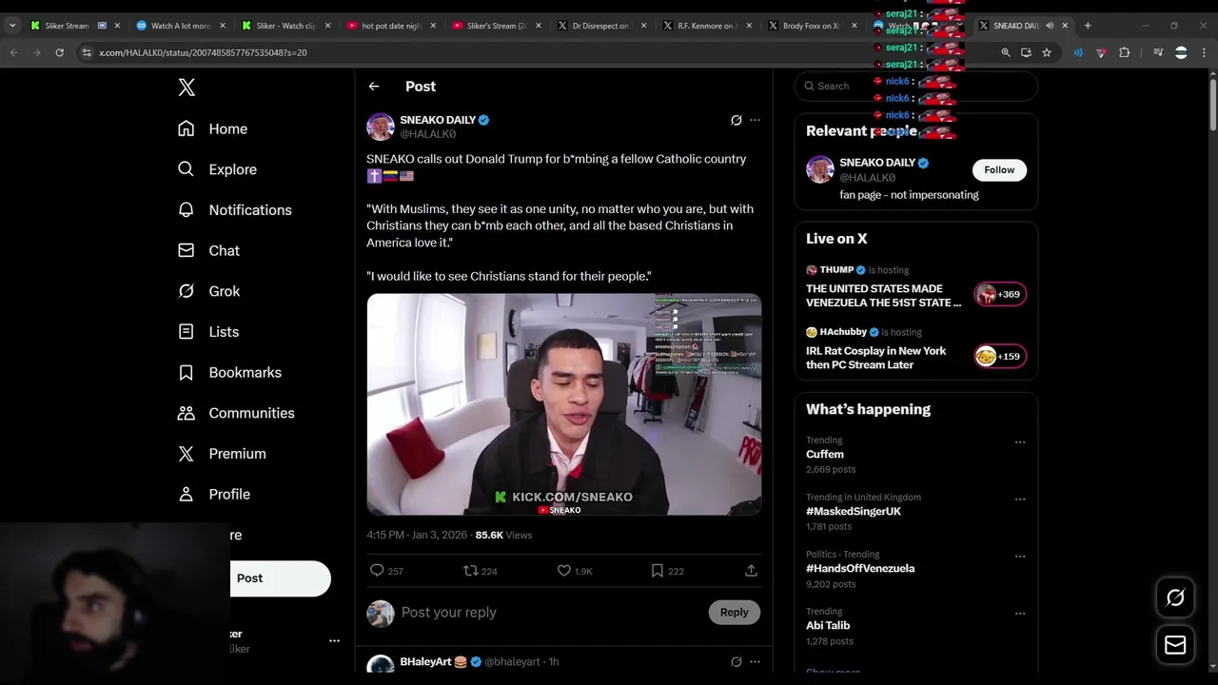Open more options for #HandsOffVenezuela trend
The width and height of the screenshot is (1218, 685).
tap(1020, 557)
